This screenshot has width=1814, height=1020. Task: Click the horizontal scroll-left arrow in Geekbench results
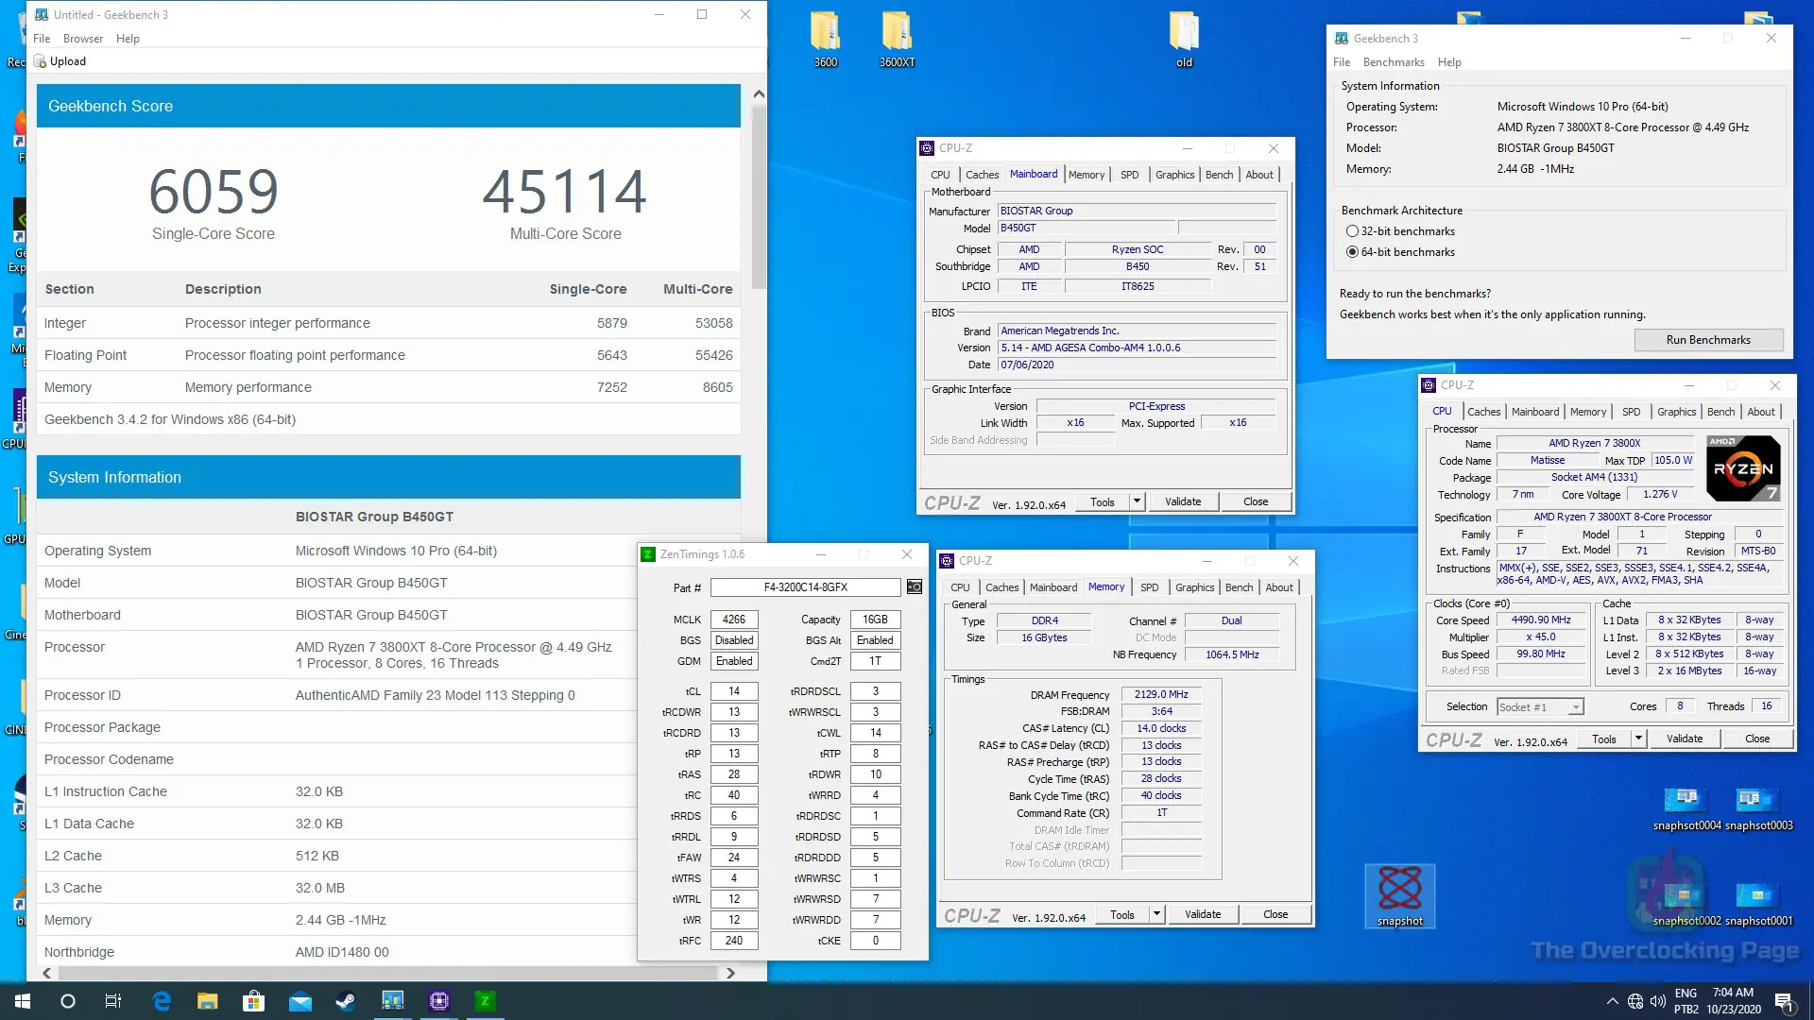pos(47,973)
